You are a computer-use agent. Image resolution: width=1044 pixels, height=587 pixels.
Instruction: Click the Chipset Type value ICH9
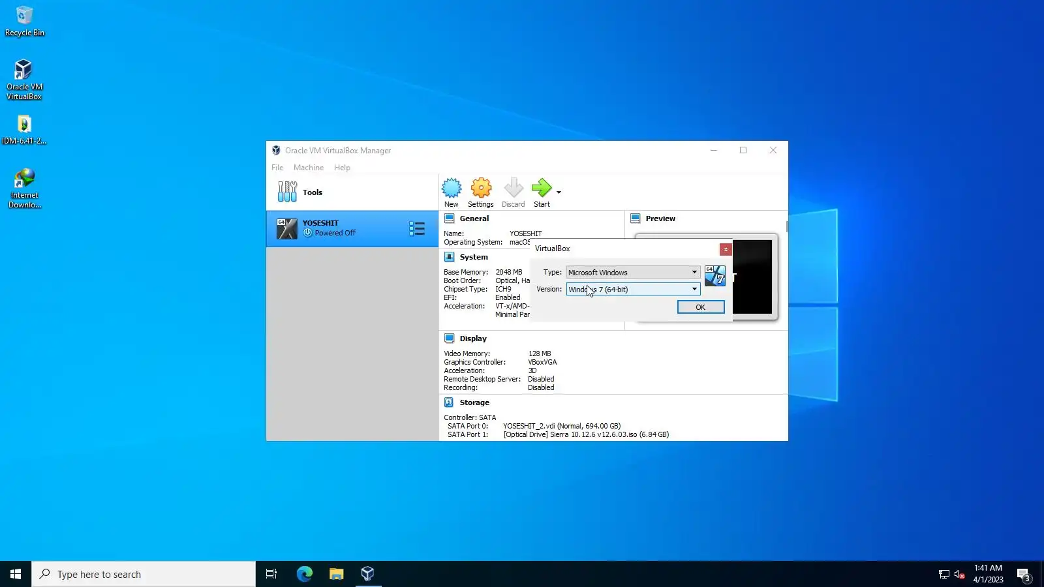pos(504,290)
